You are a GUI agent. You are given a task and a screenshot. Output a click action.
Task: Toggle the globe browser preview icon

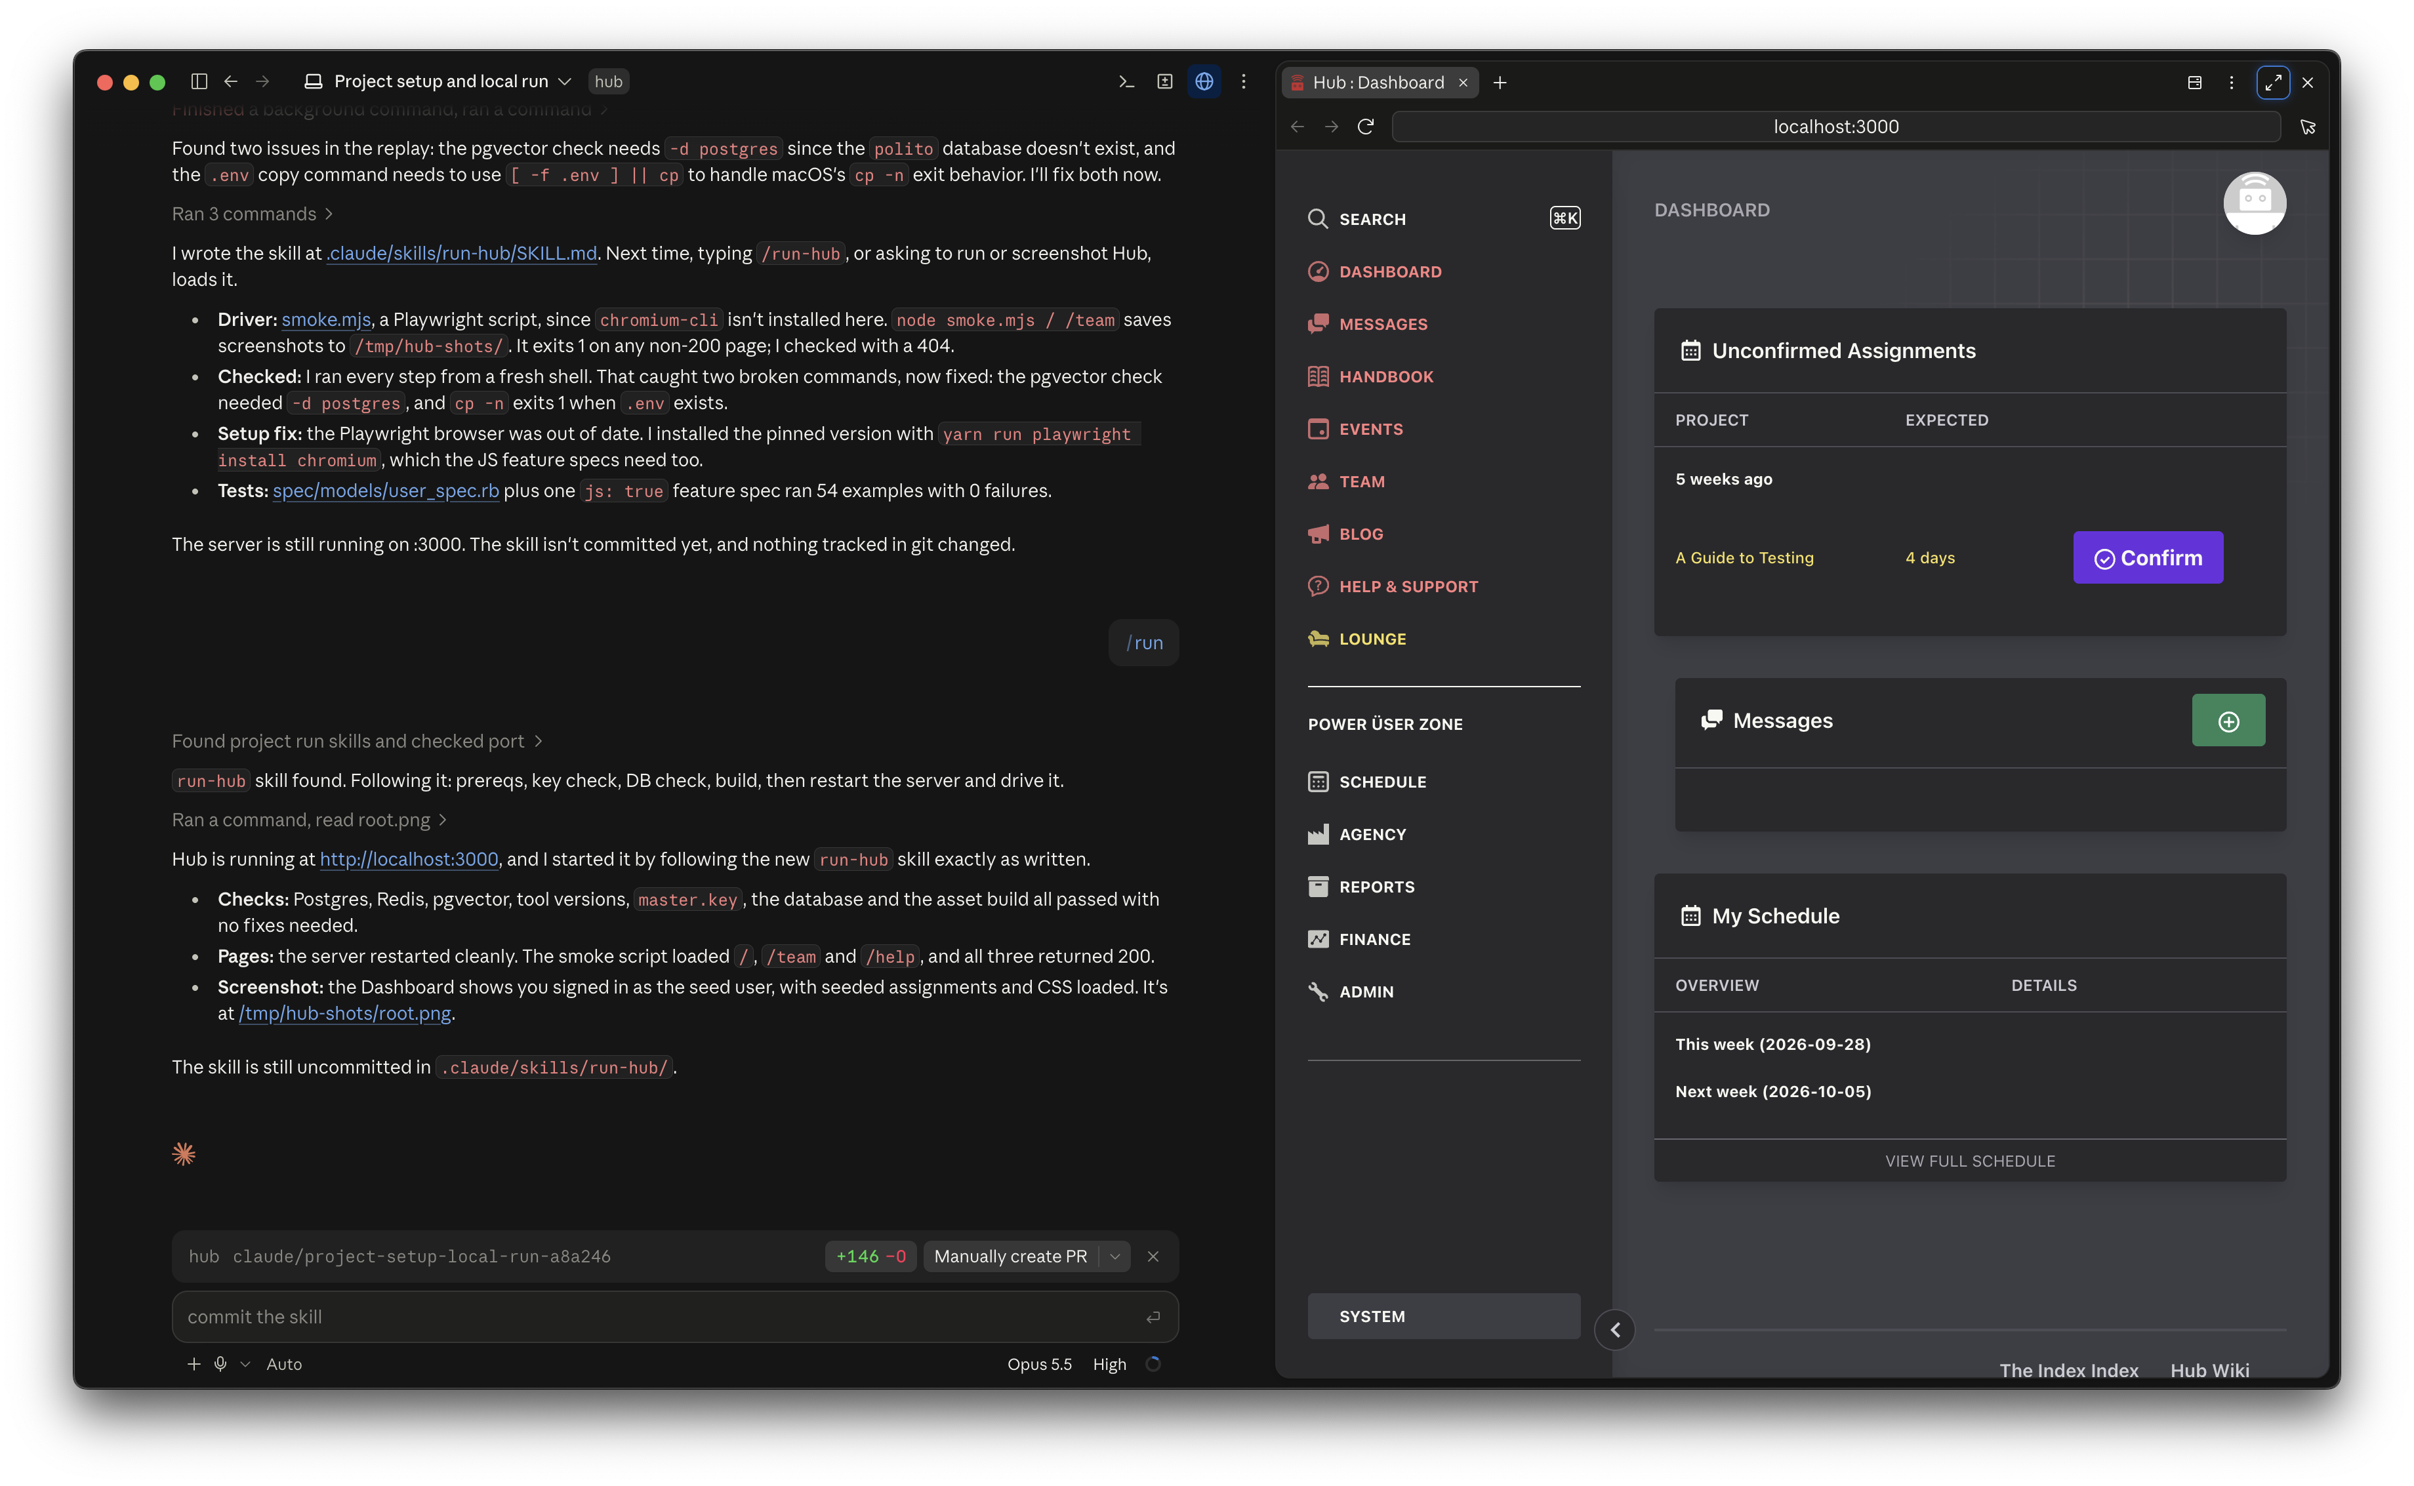click(1204, 81)
